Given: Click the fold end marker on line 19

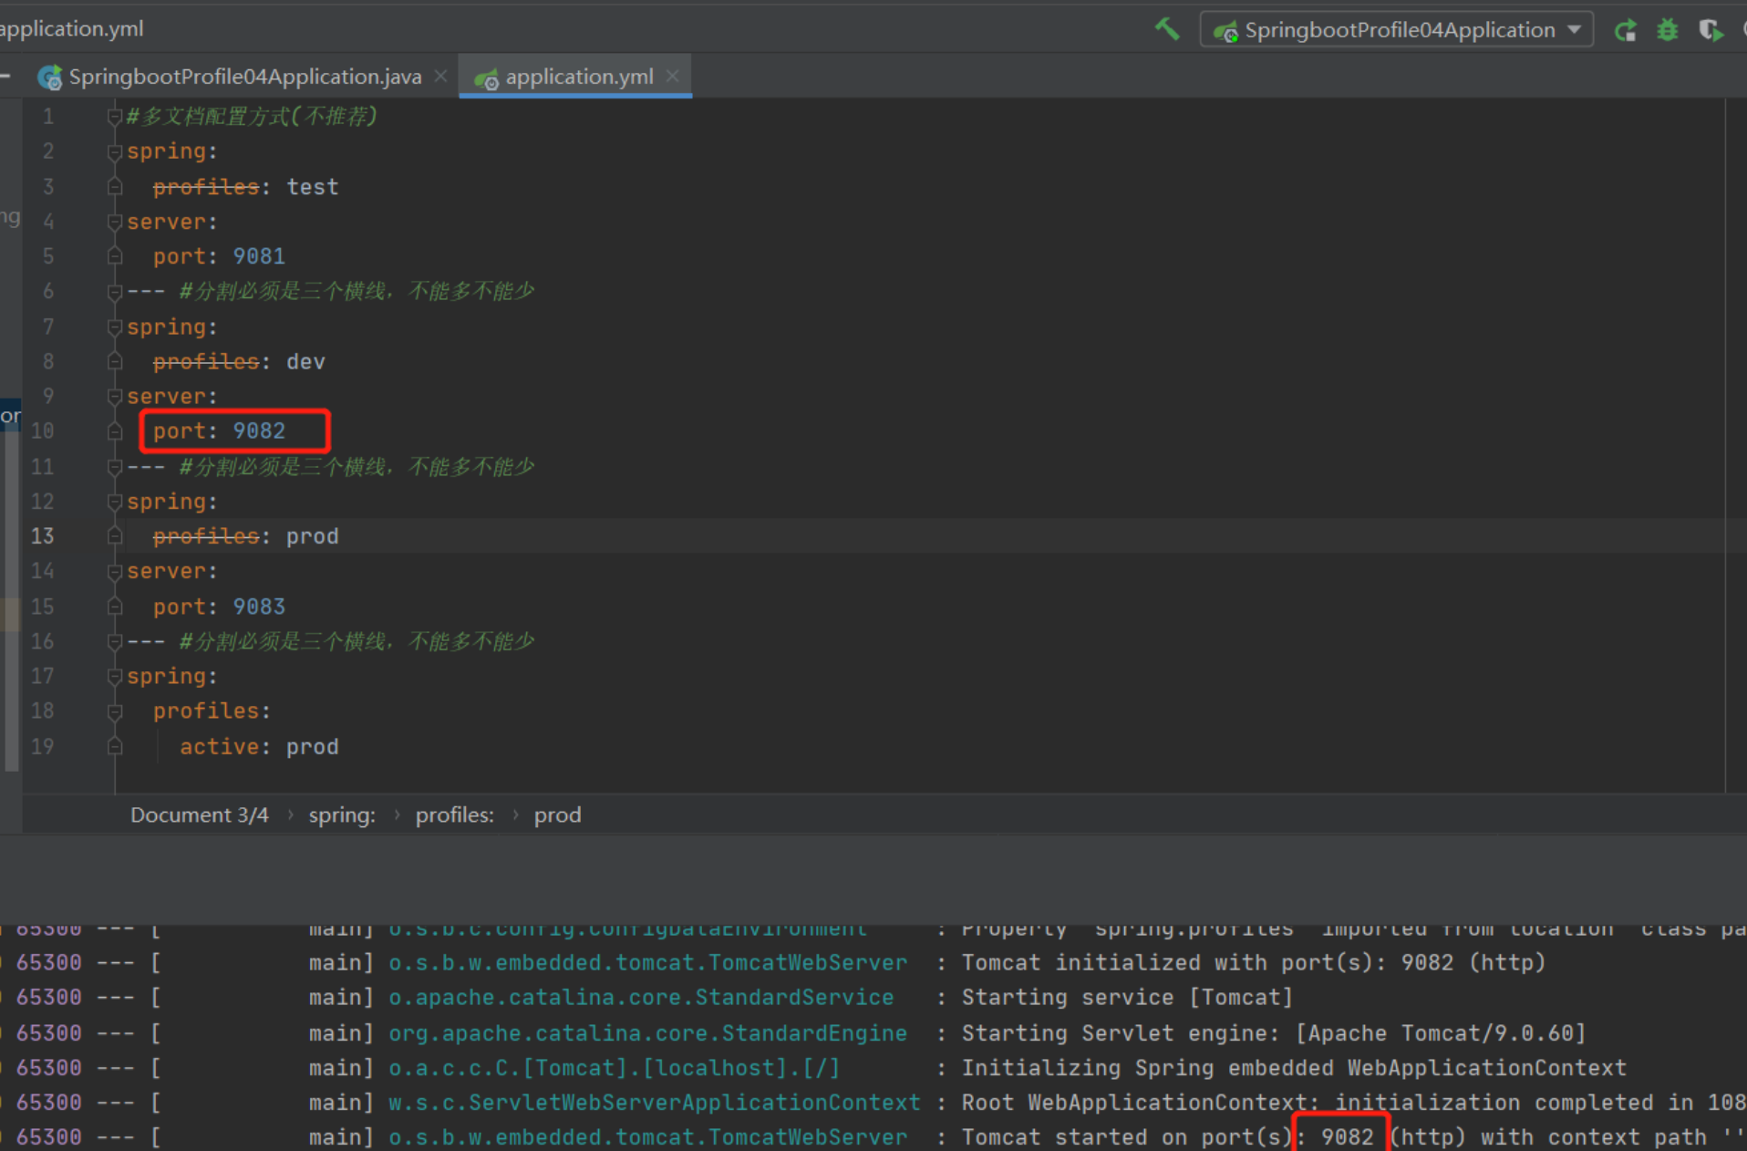Looking at the screenshot, I should point(115,747).
